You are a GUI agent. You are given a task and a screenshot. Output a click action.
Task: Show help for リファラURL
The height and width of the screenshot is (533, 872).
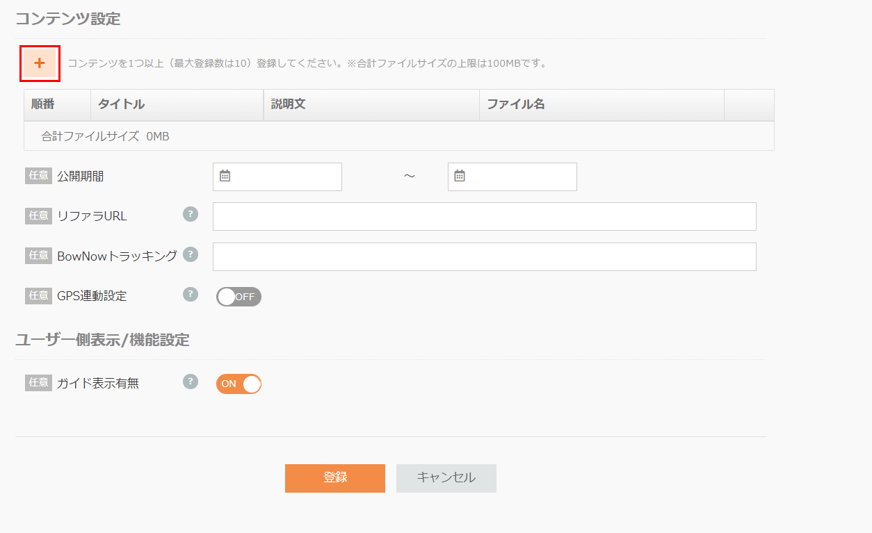pos(191,214)
